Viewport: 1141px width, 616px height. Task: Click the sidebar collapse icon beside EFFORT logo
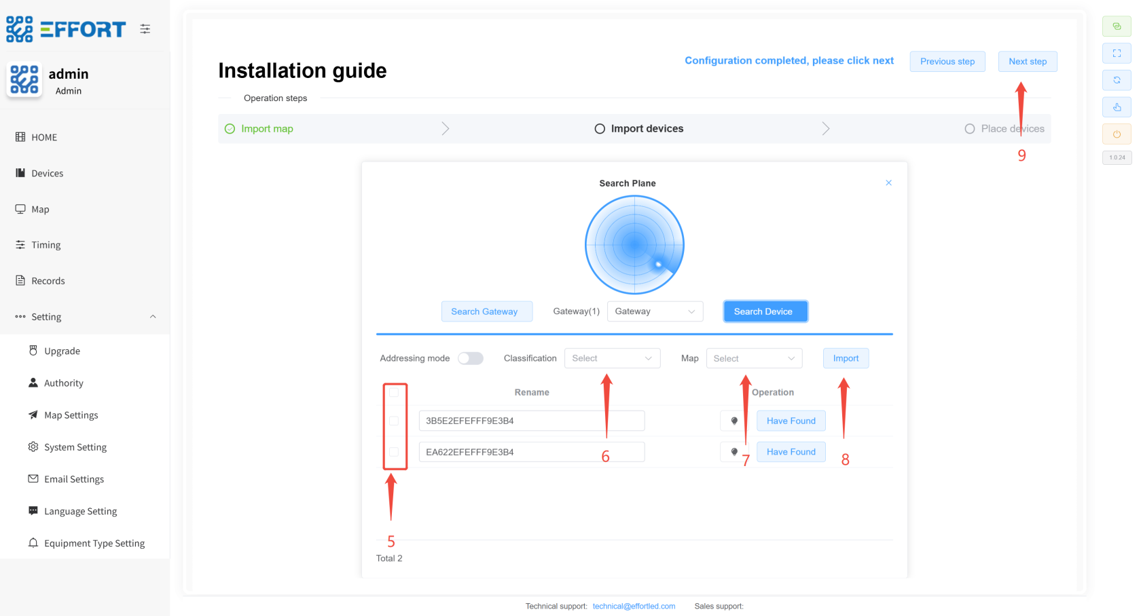click(x=145, y=29)
